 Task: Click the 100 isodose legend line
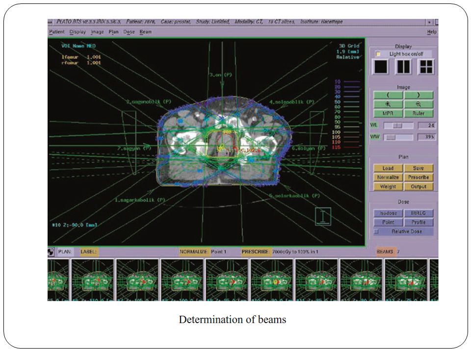(347, 132)
